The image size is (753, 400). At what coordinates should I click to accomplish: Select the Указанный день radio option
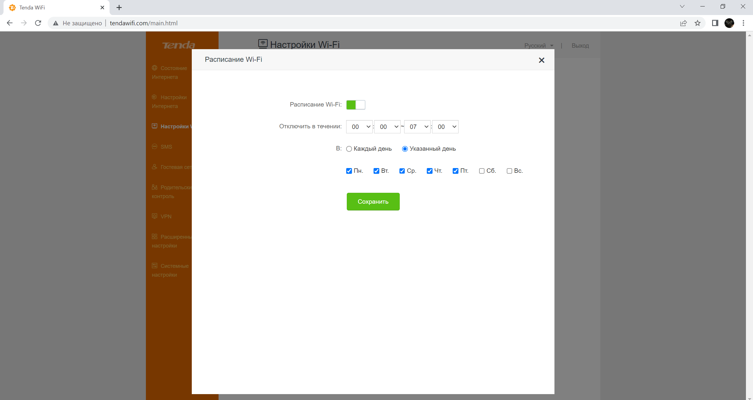(x=405, y=149)
